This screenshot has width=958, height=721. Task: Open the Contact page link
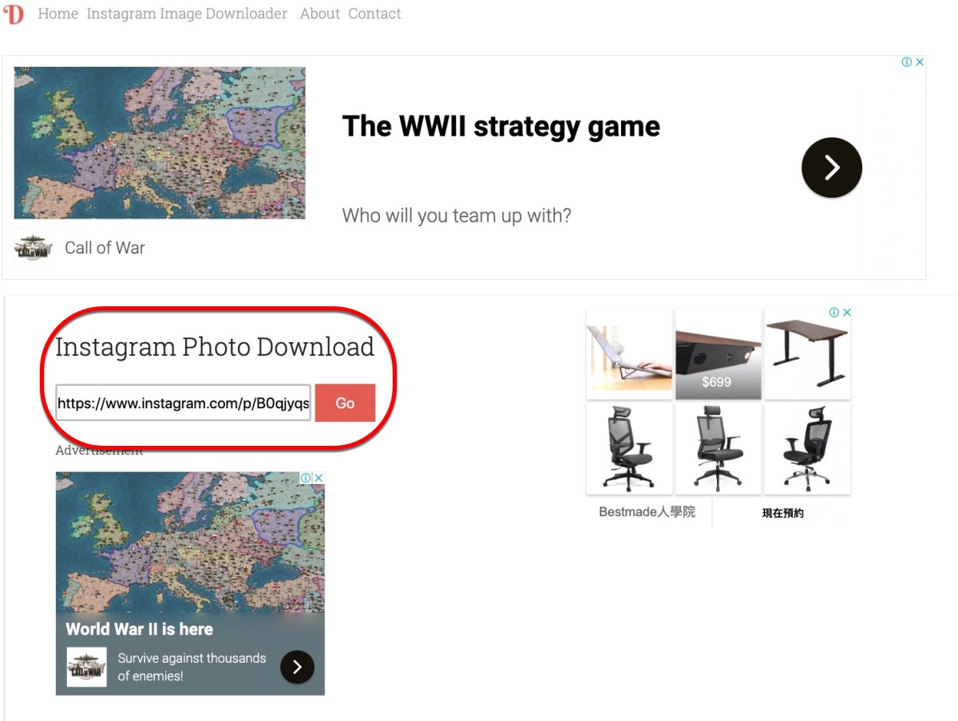pos(374,14)
